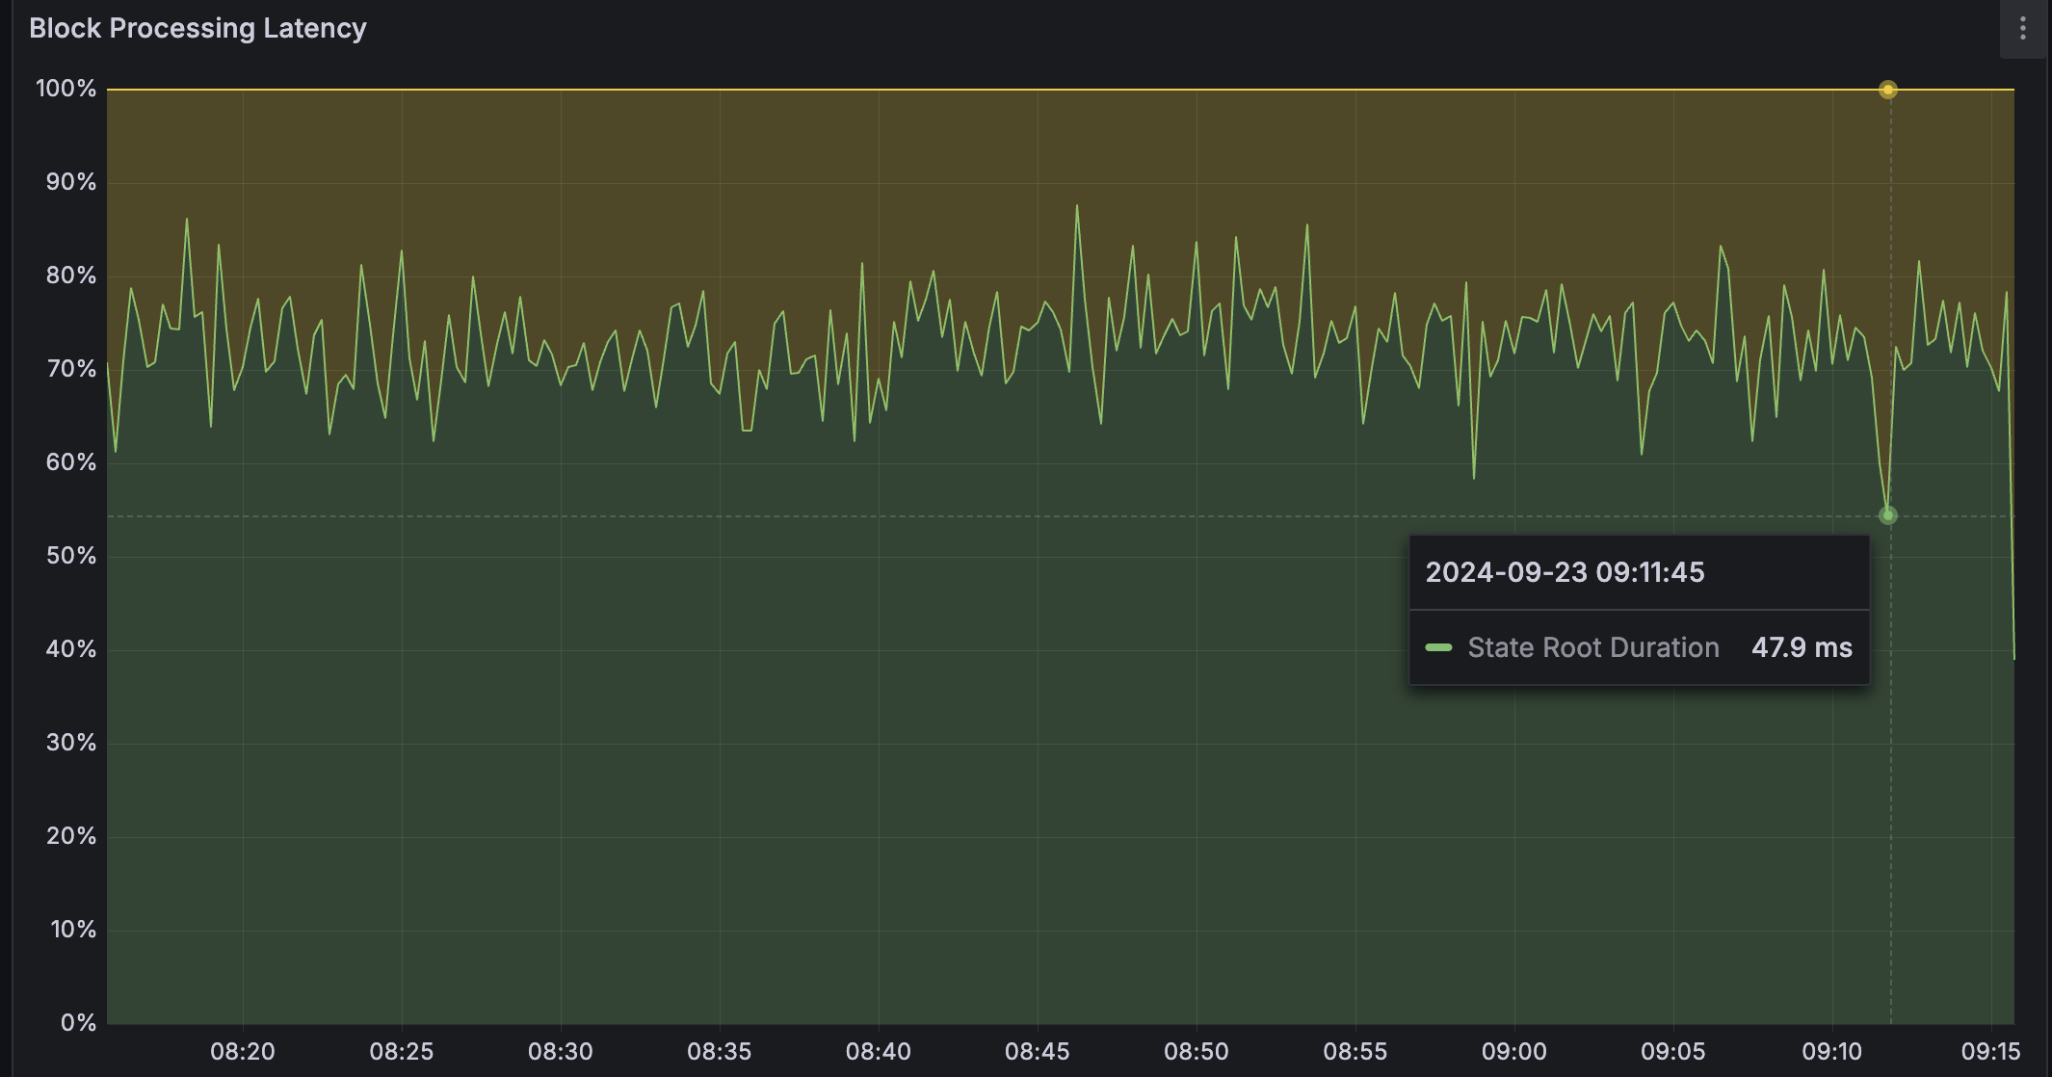The image size is (2052, 1077).
Task: Click the 2024-09-23 09:11:45 timestamp text
Action: (x=1565, y=571)
